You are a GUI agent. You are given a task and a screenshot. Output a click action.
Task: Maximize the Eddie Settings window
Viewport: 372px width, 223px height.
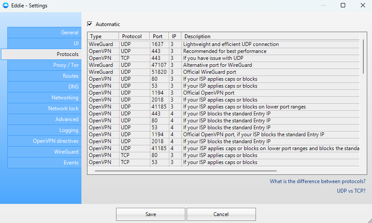point(343,5)
